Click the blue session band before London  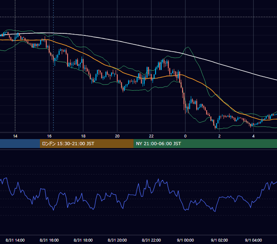click(20, 144)
